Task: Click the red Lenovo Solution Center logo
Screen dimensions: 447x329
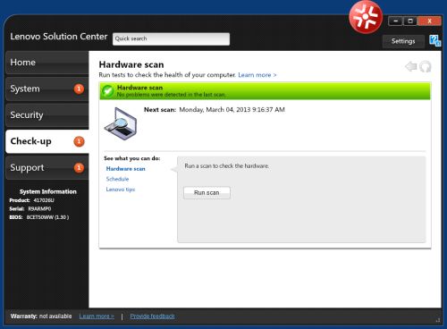Action: 366,17
